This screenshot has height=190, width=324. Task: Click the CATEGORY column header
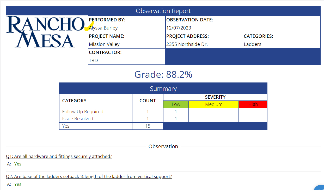pyautogui.click(x=74, y=101)
